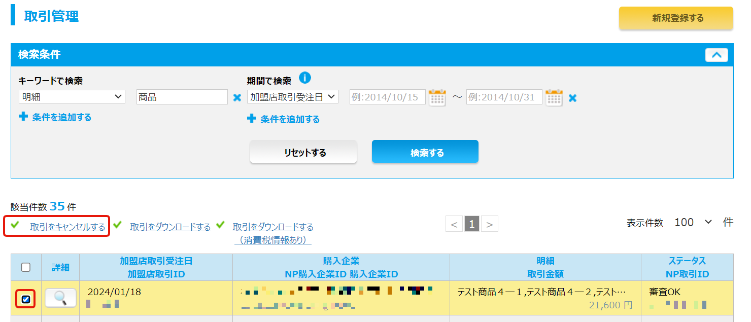Focus the start date field 例:2014/10/15
This screenshot has width=751, height=322.
[388, 97]
